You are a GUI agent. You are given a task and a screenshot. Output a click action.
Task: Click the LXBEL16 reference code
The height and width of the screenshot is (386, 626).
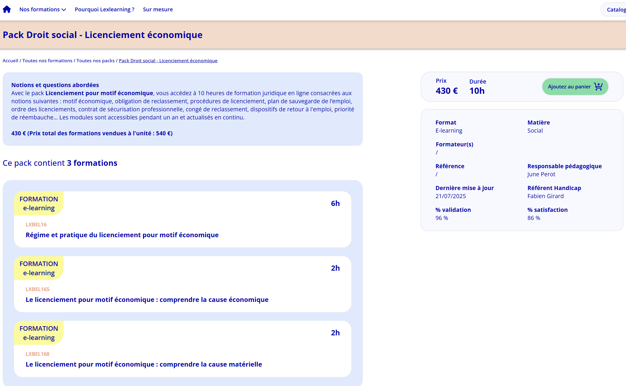point(36,225)
